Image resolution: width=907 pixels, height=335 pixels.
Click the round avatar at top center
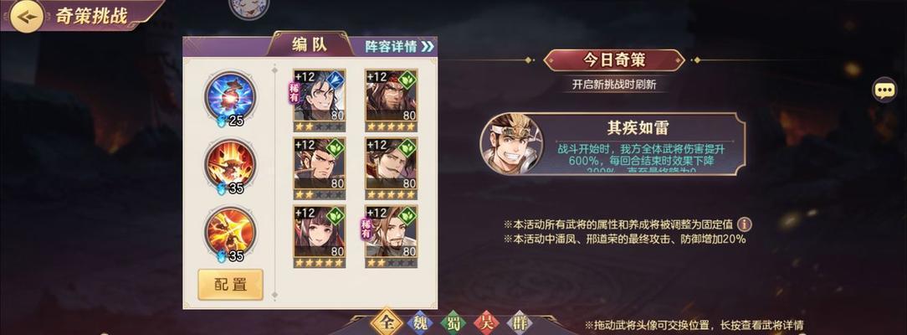coord(249,6)
